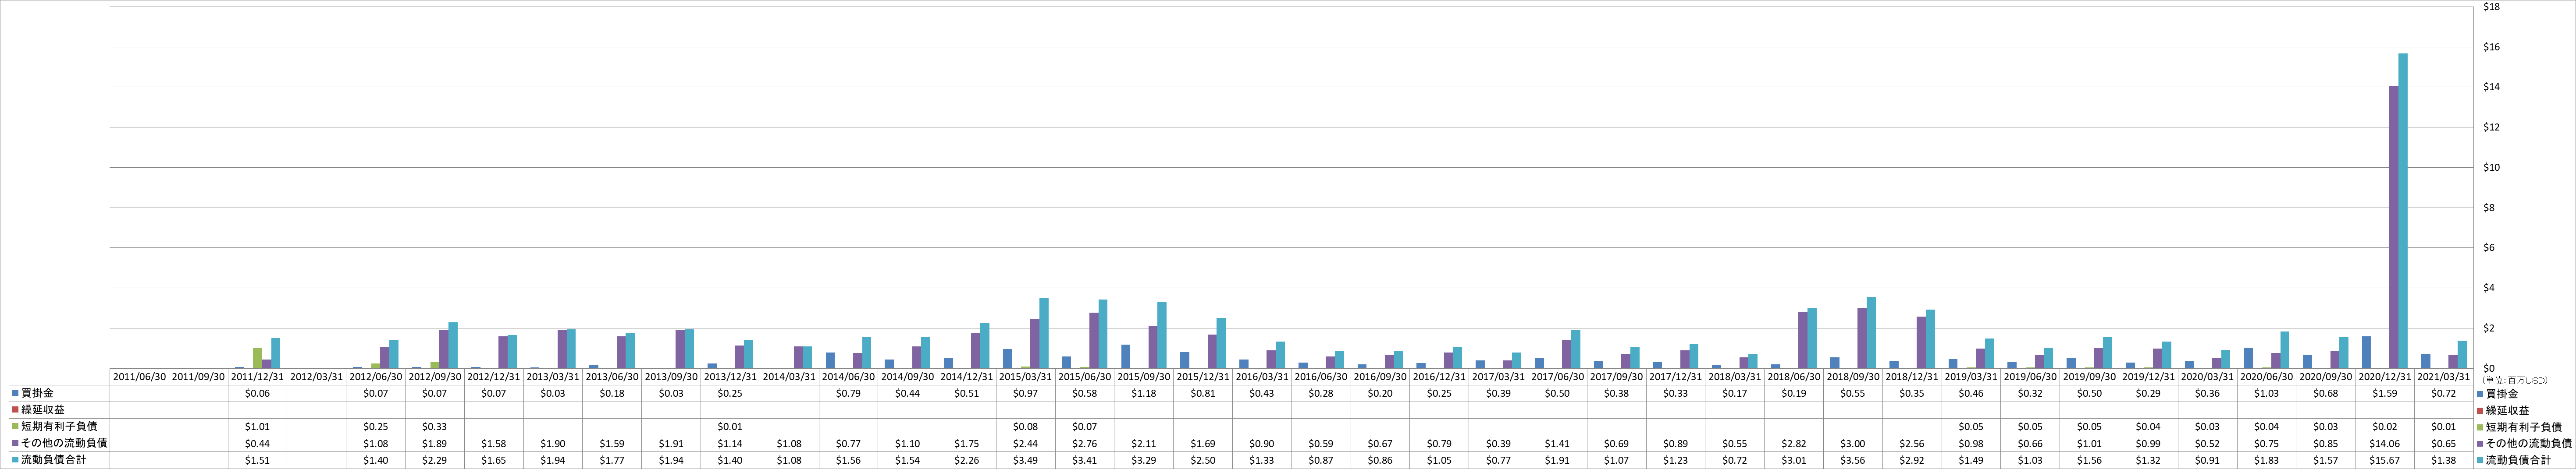Select the 2012/09/30 date column header
The width and height of the screenshot is (2576, 469).
435,377
